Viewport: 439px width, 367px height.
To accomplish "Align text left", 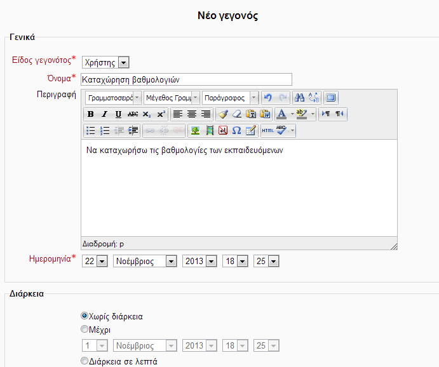I will 178,114.
